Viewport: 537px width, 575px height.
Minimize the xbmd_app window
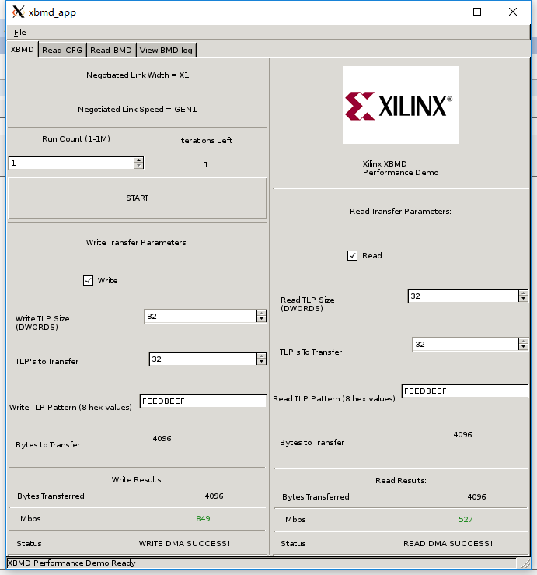point(442,12)
